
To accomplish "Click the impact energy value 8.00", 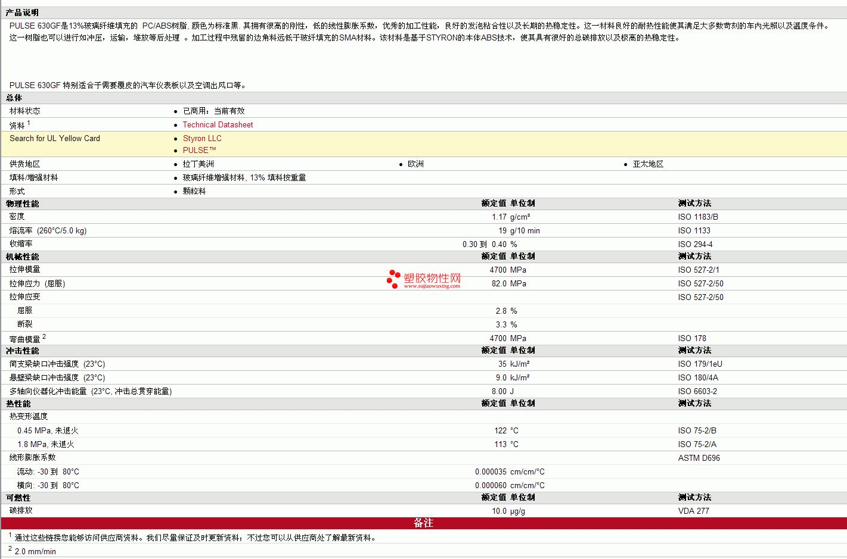I will click(499, 392).
